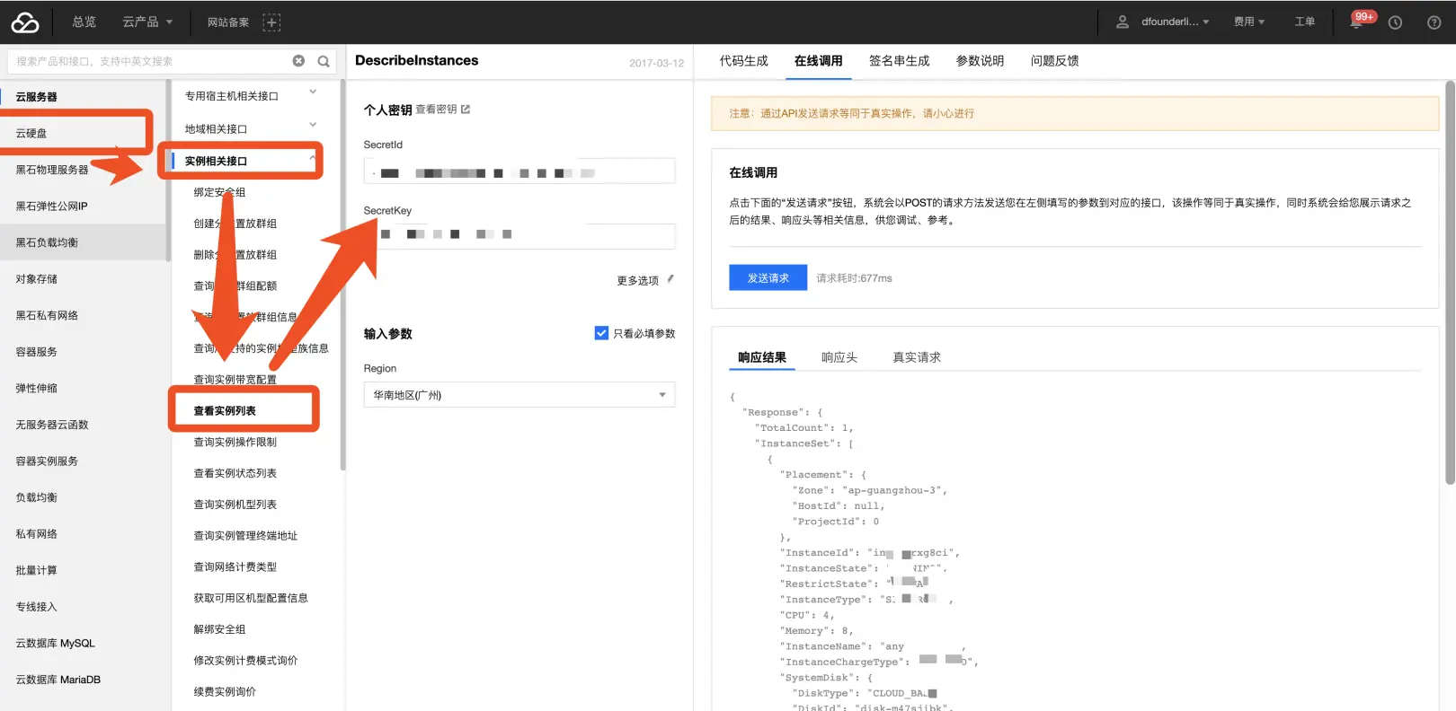Click the 发送请求 button
The image size is (1456, 711).
point(768,278)
